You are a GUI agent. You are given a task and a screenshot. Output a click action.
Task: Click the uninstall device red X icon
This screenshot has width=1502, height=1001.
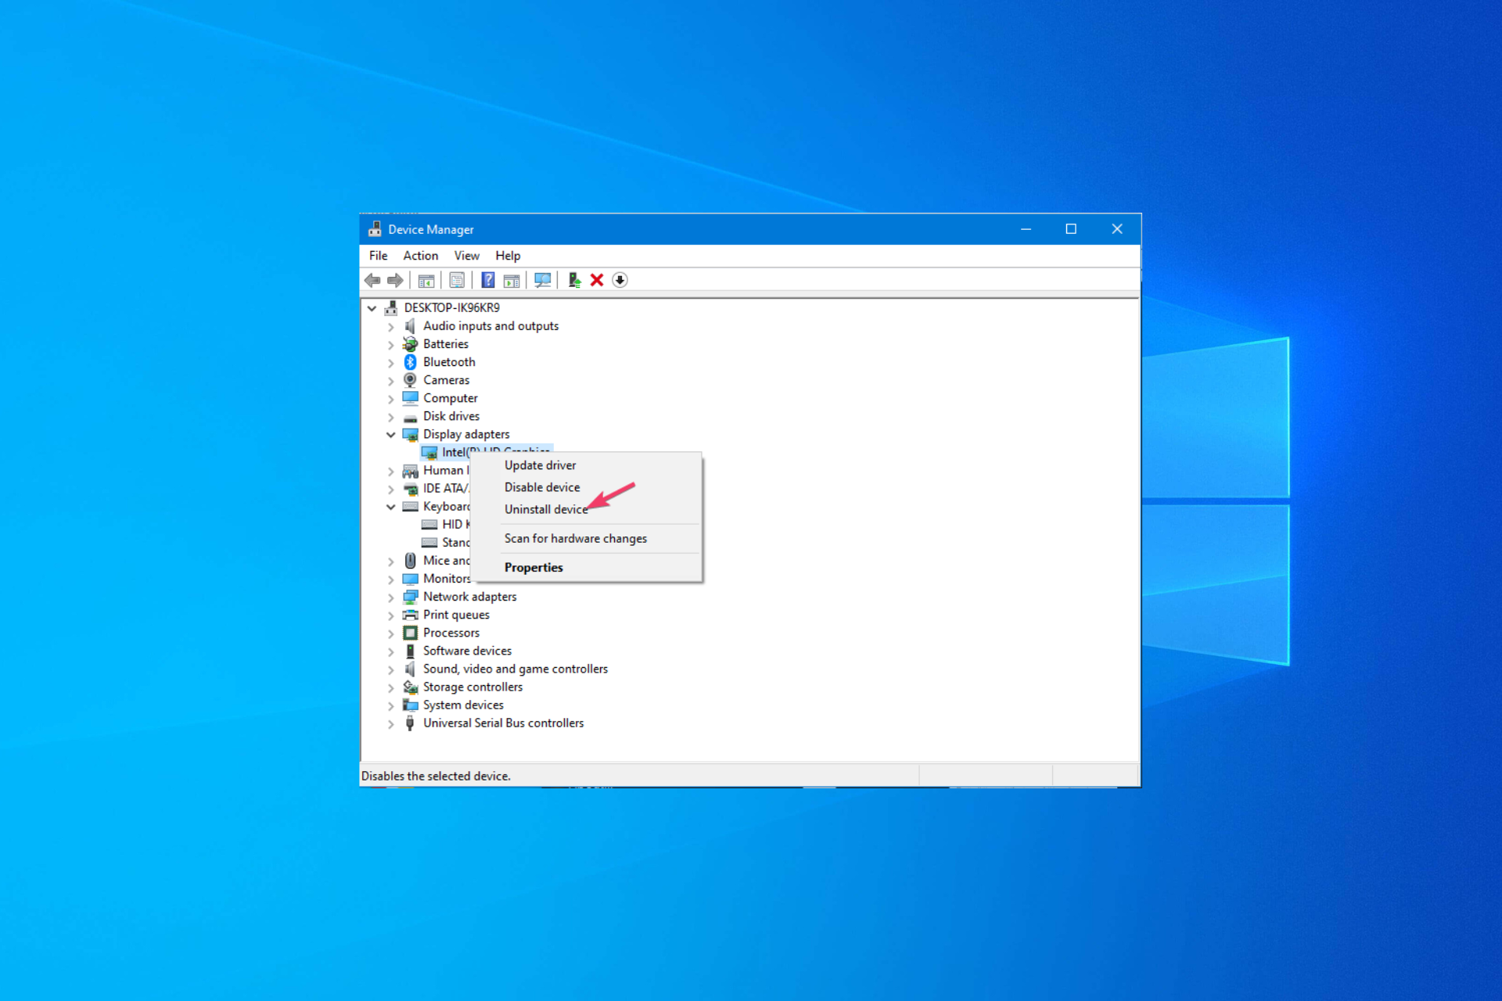click(598, 279)
